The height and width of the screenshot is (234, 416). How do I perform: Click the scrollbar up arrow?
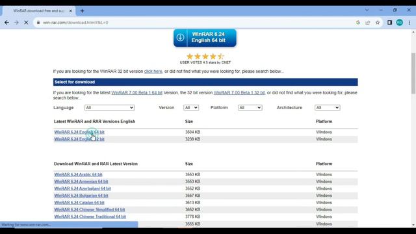click(413, 32)
